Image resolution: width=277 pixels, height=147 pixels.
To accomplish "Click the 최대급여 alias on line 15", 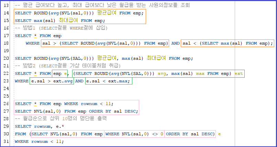I will [x=68, y=21].
